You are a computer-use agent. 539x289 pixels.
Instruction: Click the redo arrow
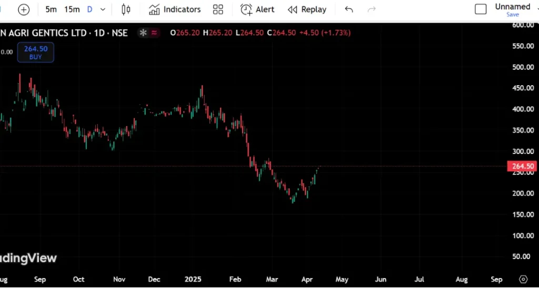pyautogui.click(x=372, y=9)
